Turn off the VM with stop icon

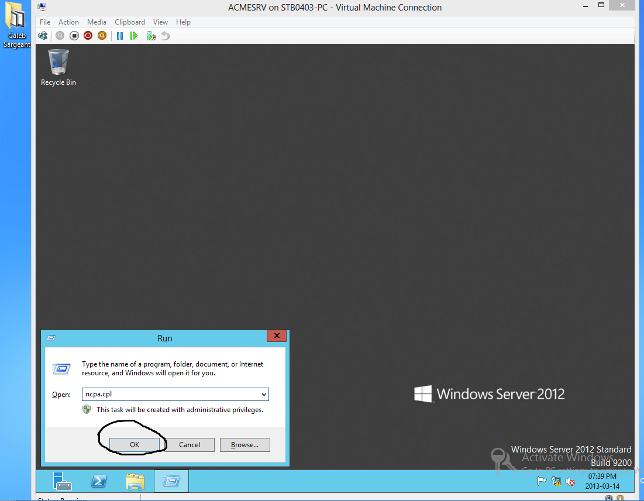[x=74, y=36]
